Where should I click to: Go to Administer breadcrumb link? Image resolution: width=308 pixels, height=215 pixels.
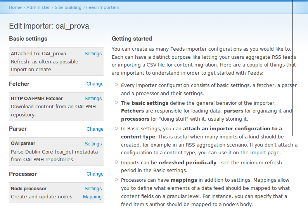click(38, 7)
